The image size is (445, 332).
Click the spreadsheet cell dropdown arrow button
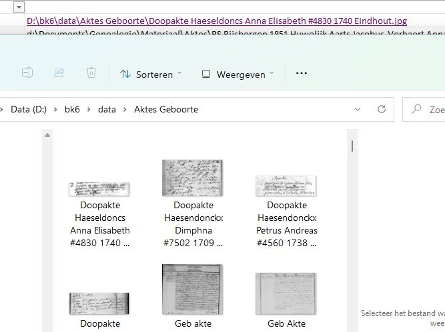(19, 7)
